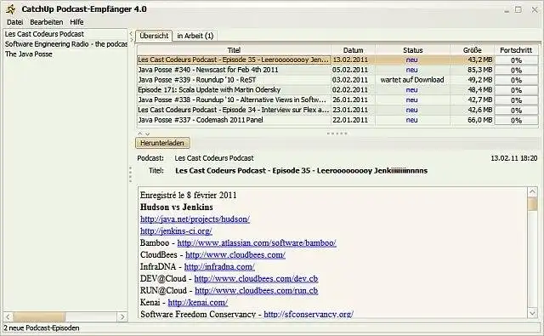
Task: Open the Datei menu
Action: (x=15, y=22)
